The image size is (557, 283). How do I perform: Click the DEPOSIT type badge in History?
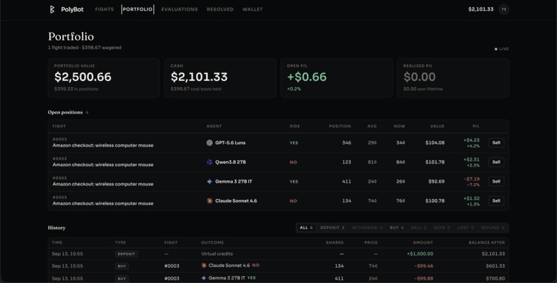(x=126, y=254)
